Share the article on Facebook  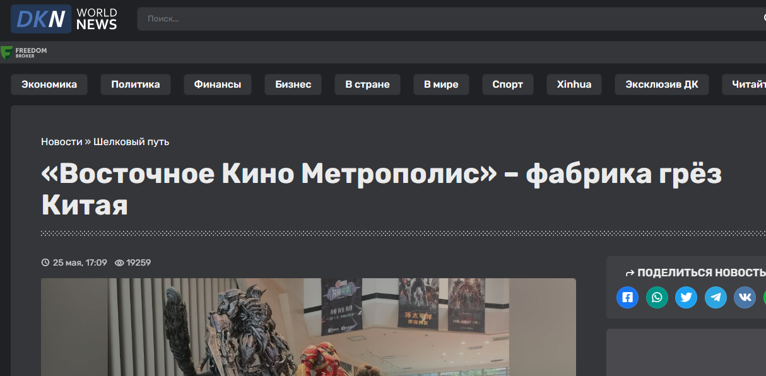[x=627, y=297]
